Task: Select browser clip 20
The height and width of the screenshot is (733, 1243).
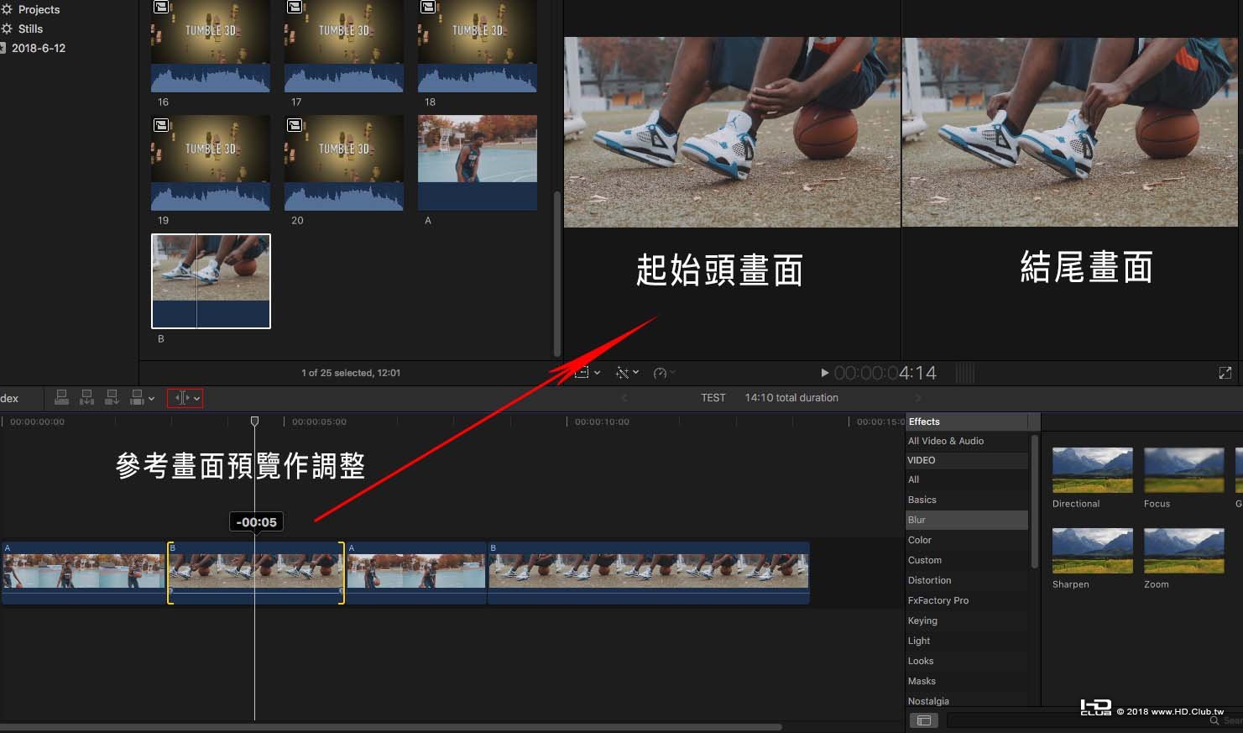Action: (344, 163)
